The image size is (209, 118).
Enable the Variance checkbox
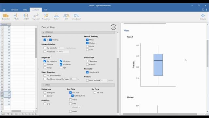45,64
